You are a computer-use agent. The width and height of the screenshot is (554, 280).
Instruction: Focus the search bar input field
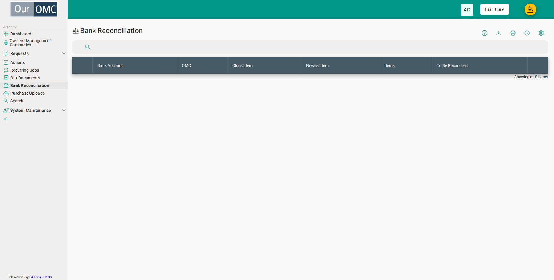point(310,47)
